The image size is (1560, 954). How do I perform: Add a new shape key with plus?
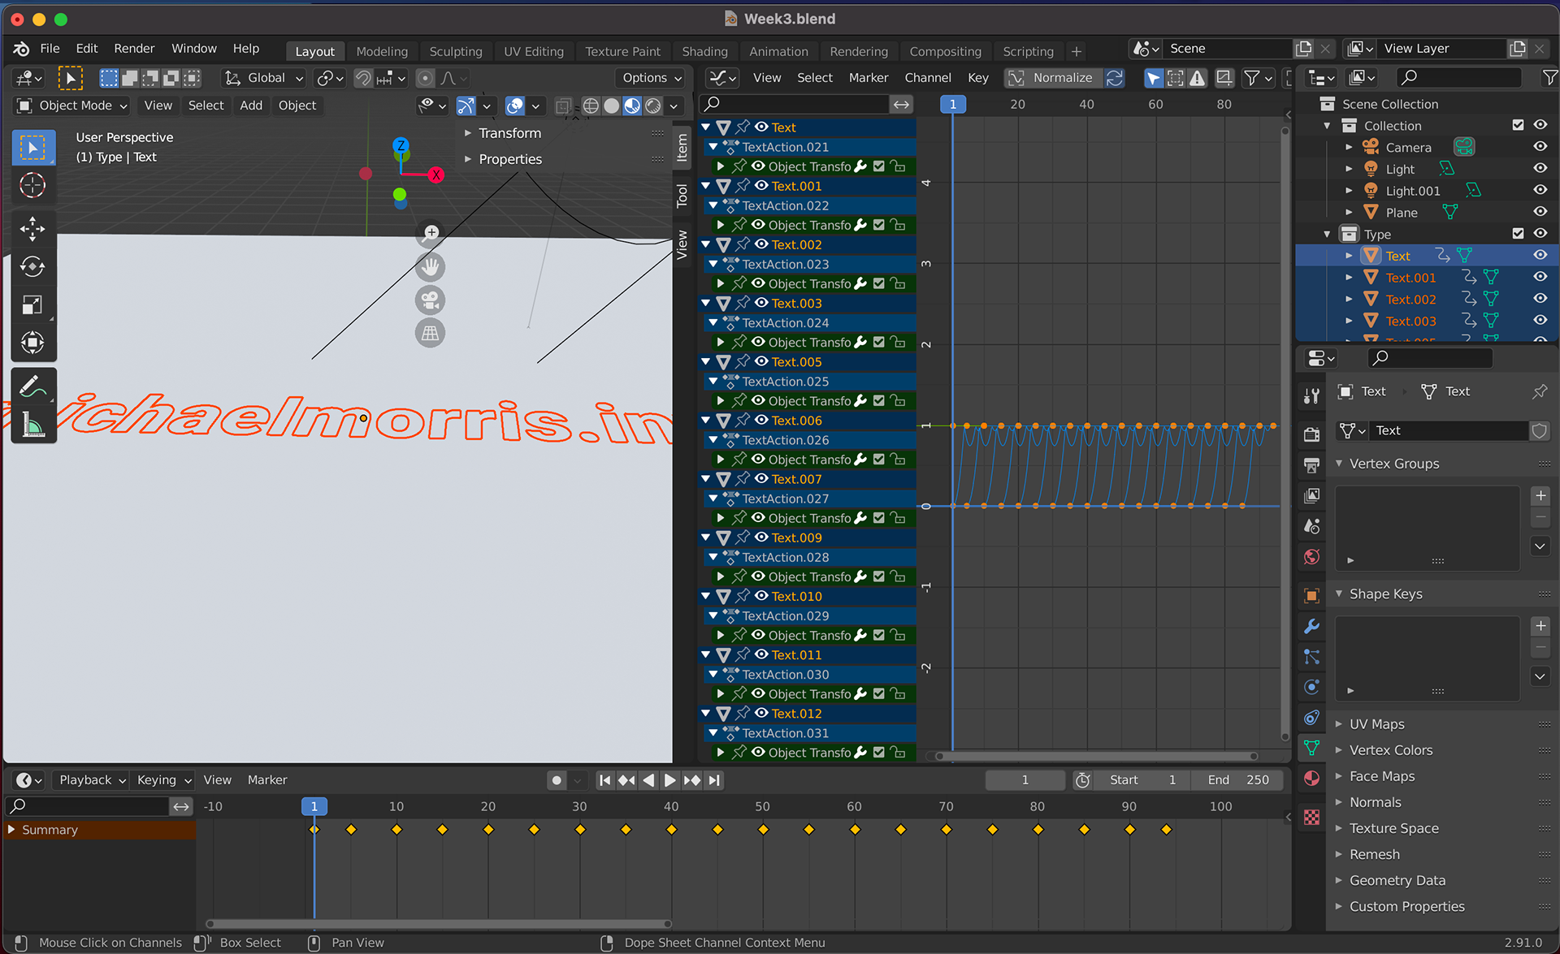tap(1540, 626)
